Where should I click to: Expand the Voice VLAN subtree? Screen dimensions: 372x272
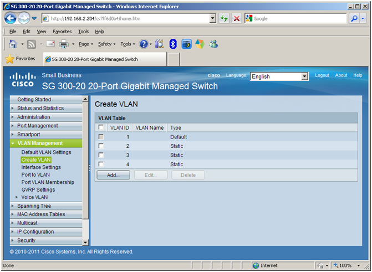(17, 197)
